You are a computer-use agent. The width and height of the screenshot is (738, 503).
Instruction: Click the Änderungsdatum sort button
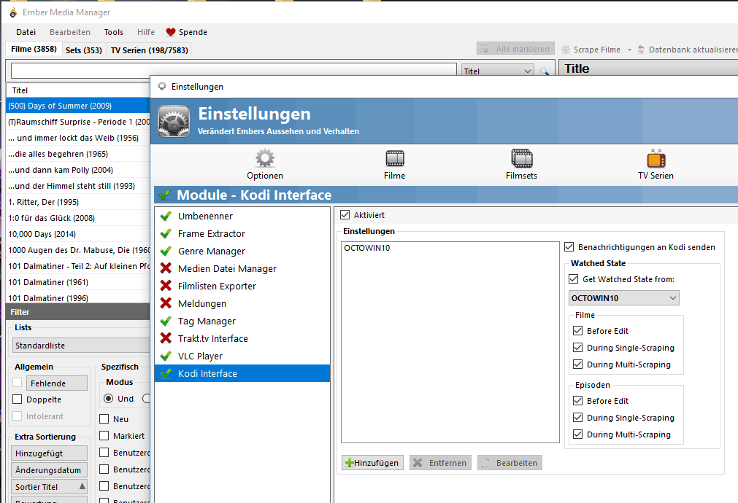49,469
